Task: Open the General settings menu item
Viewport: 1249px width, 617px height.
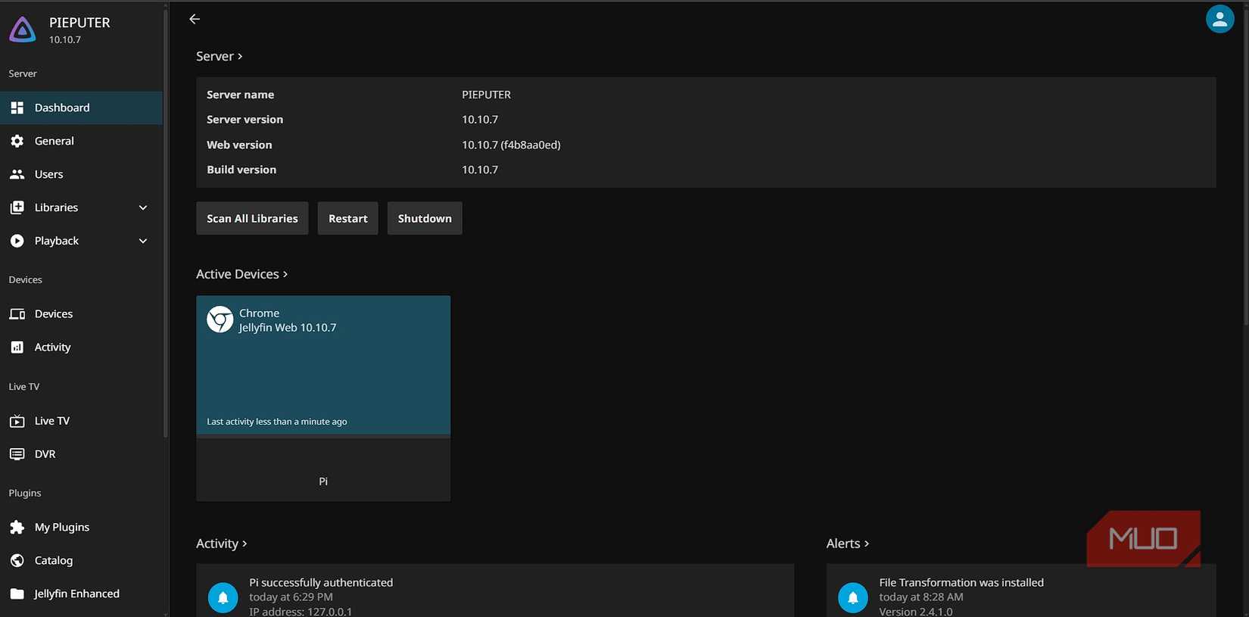Action: [x=81, y=141]
